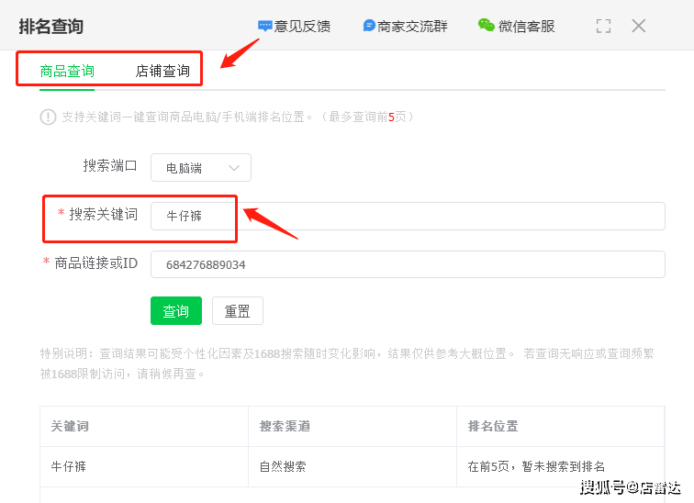Click the 商品链接或ID input field
Viewport: 694px width, 503px height.
click(407, 264)
